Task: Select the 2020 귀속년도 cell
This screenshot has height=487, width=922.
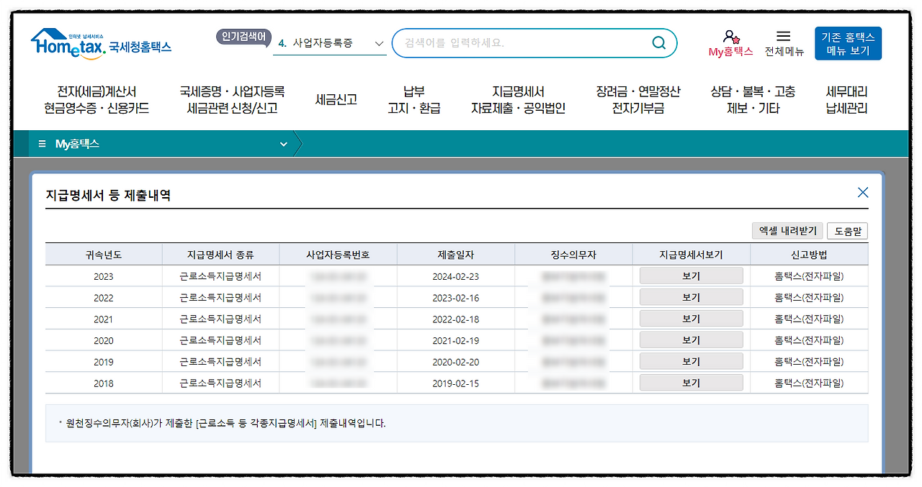Action: [x=103, y=340]
